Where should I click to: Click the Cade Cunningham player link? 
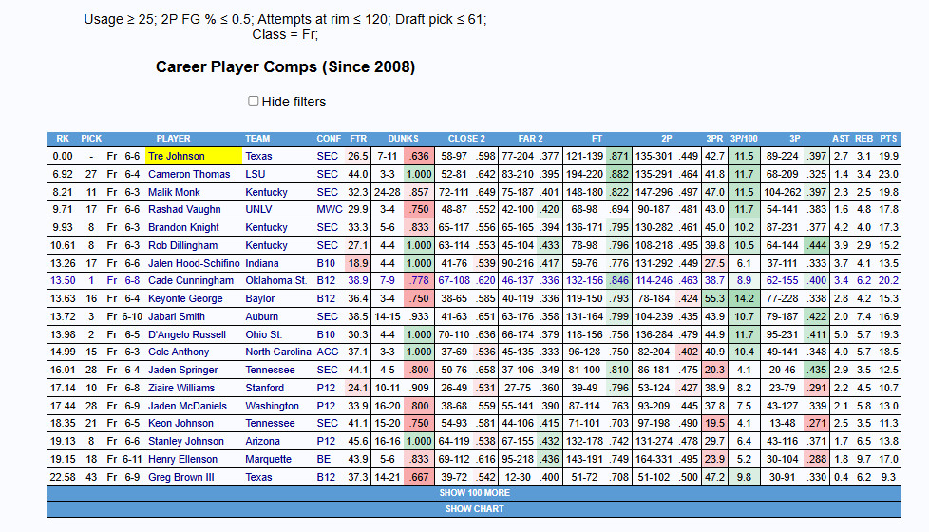(x=190, y=281)
